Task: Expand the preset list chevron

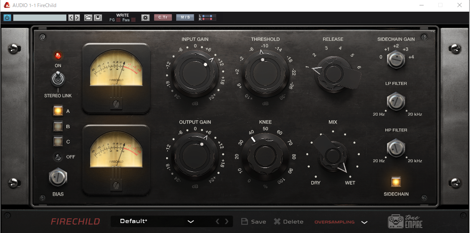Action: pyautogui.click(x=191, y=222)
